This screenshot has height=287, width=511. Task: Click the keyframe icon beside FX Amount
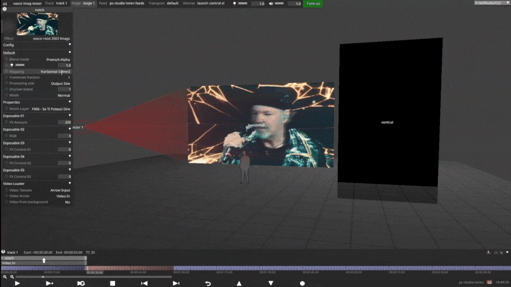[6, 122]
